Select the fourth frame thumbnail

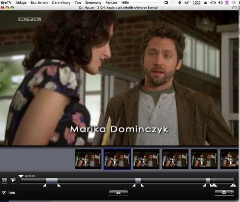click(175, 159)
